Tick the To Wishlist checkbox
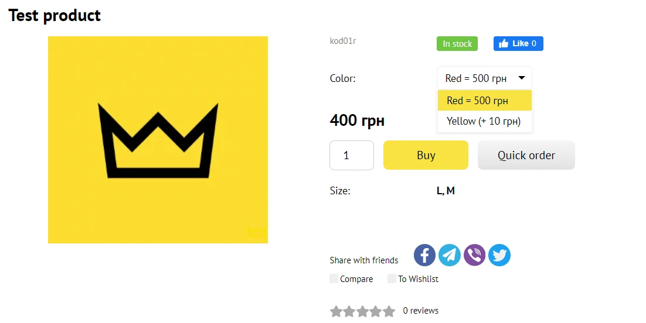The width and height of the screenshot is (646, 323). pos(392,279)
